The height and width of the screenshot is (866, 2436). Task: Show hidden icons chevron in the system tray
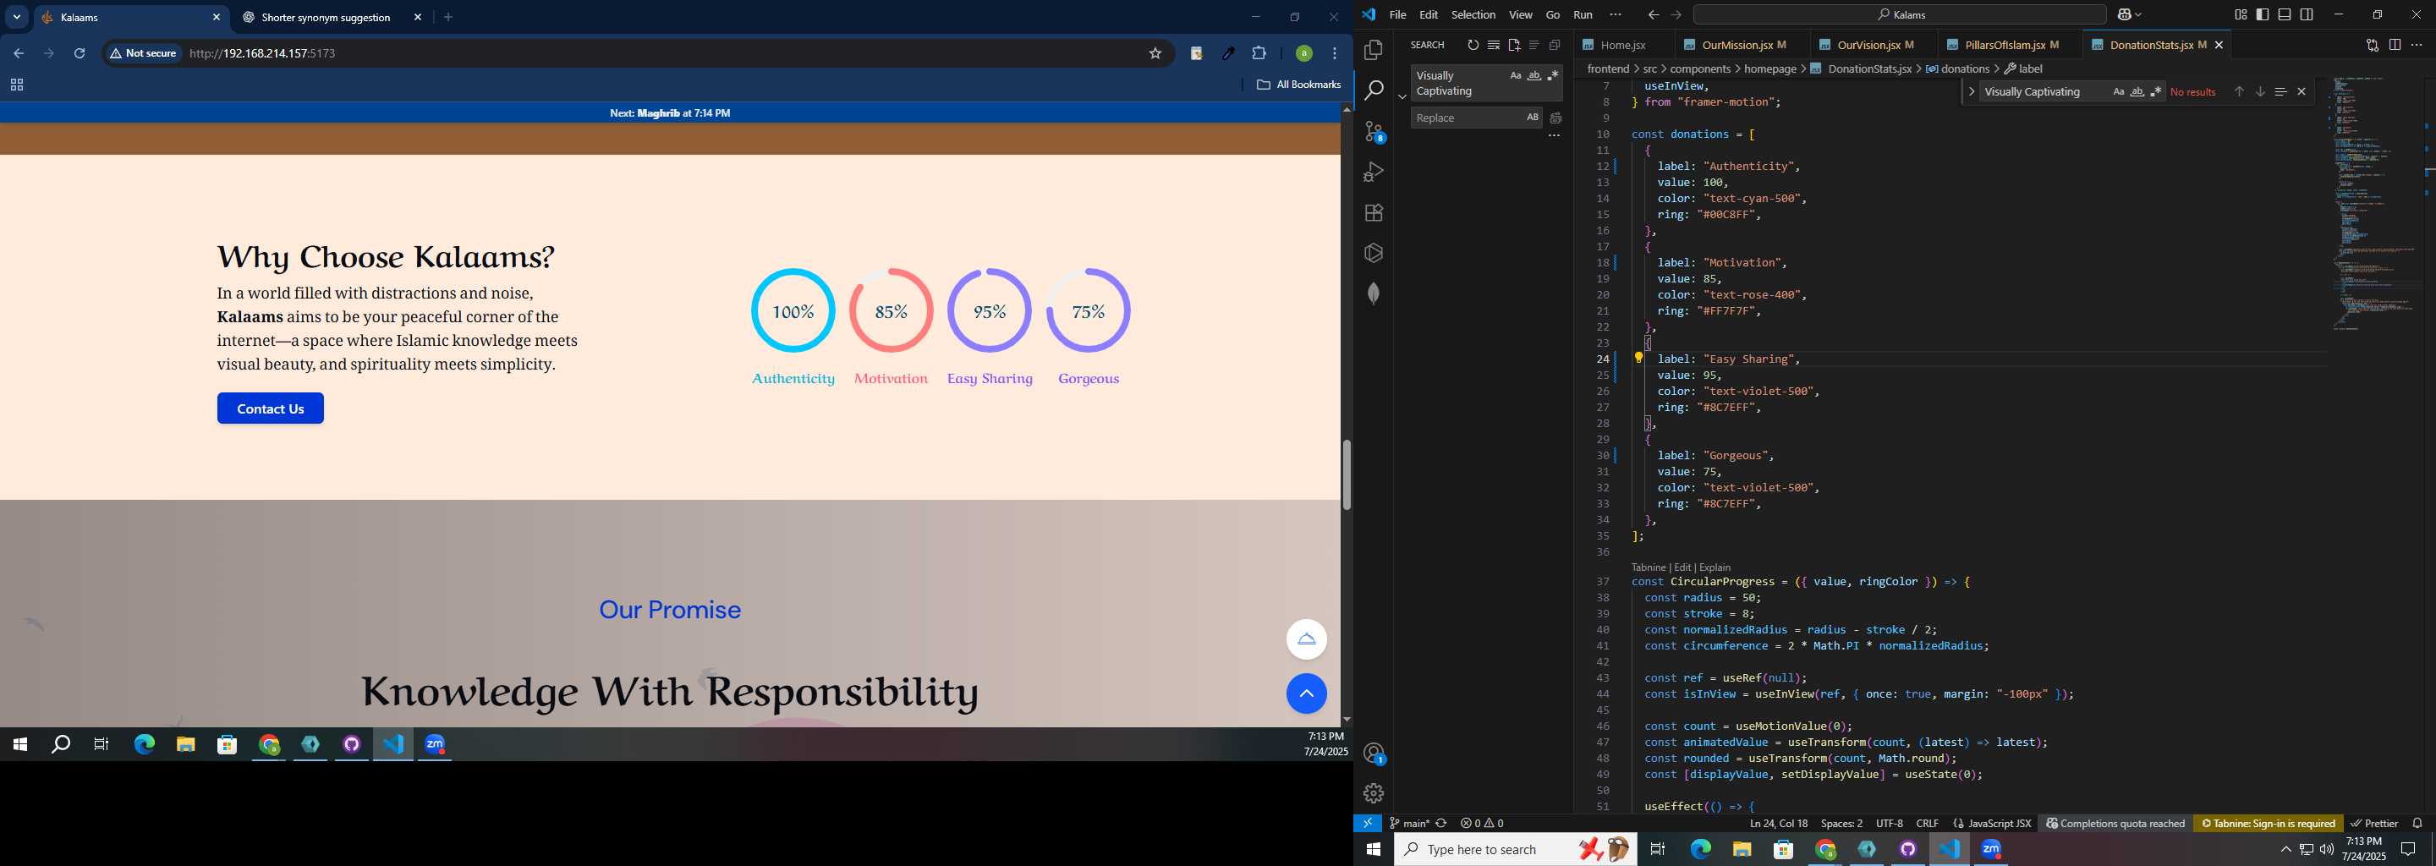[x=2285, y=850]
